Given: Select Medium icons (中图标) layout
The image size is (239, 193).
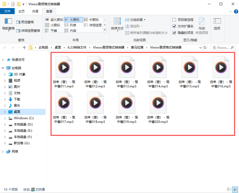Looking at the screenshot, I should [x=91, y=20].
